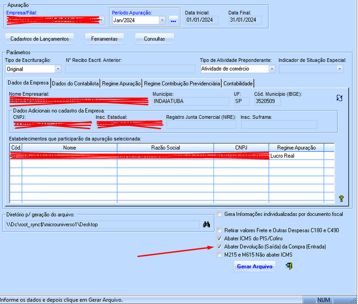
Task: Click the NUM indicator in the status bar
Action: [x=324, y=300]
